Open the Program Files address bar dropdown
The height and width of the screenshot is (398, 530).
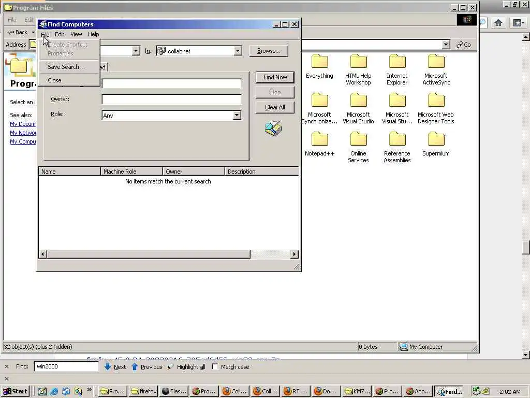coord(446,45)
